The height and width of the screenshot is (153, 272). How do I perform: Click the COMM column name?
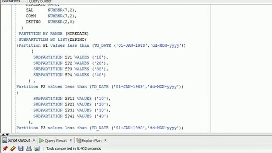[x=31, y=16]
